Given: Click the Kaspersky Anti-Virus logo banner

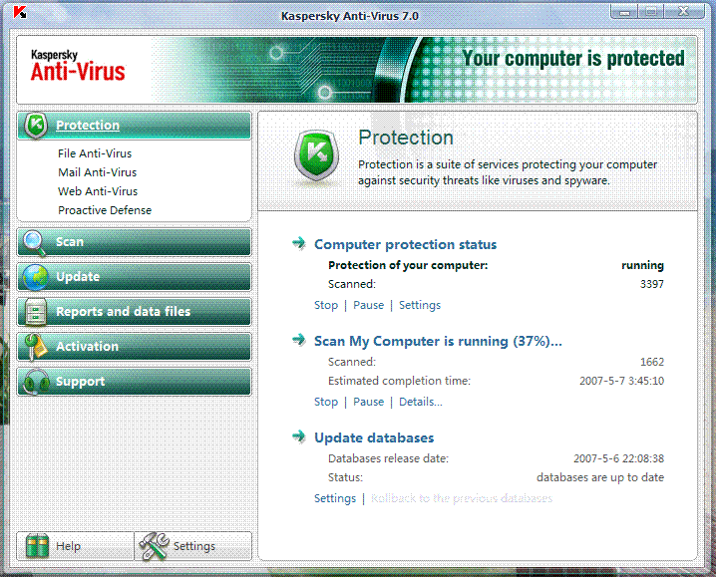Looking at the screenshot, I should pos(78,66).
